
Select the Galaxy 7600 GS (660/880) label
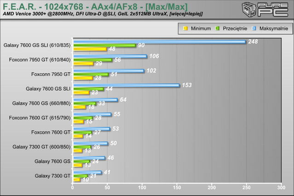click(x=41, y=103)
